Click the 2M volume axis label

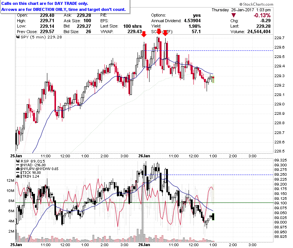pos(11,231)
